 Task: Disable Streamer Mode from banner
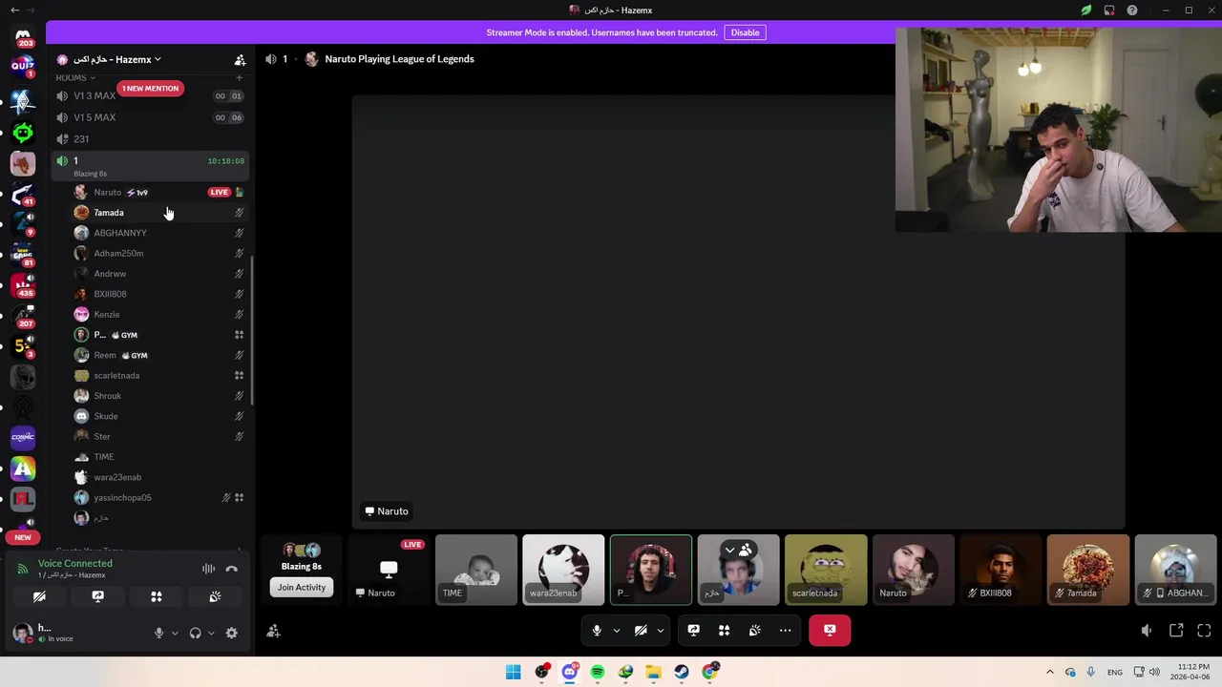[745, 32]
